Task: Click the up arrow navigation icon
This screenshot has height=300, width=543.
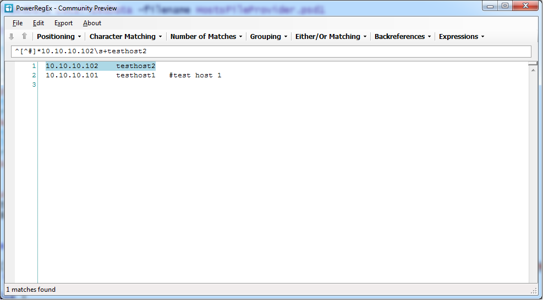Action: [24, 36]
